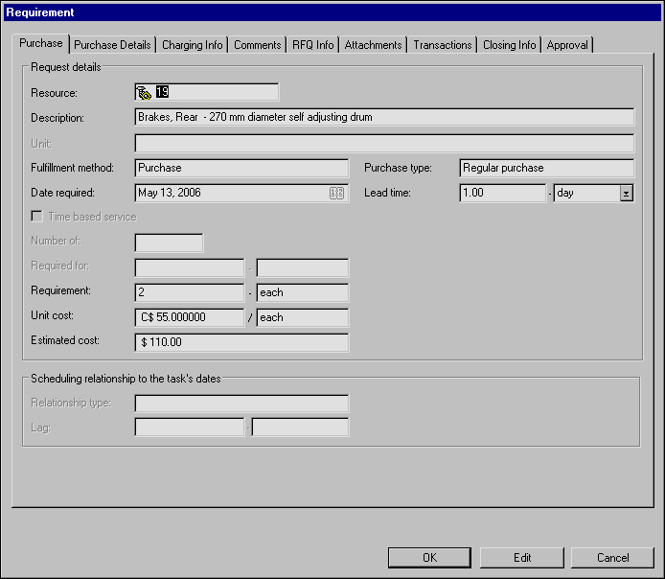665x579 pixels.
Task: Toggle the Time based service checkbox
Action: coord(37,217)
